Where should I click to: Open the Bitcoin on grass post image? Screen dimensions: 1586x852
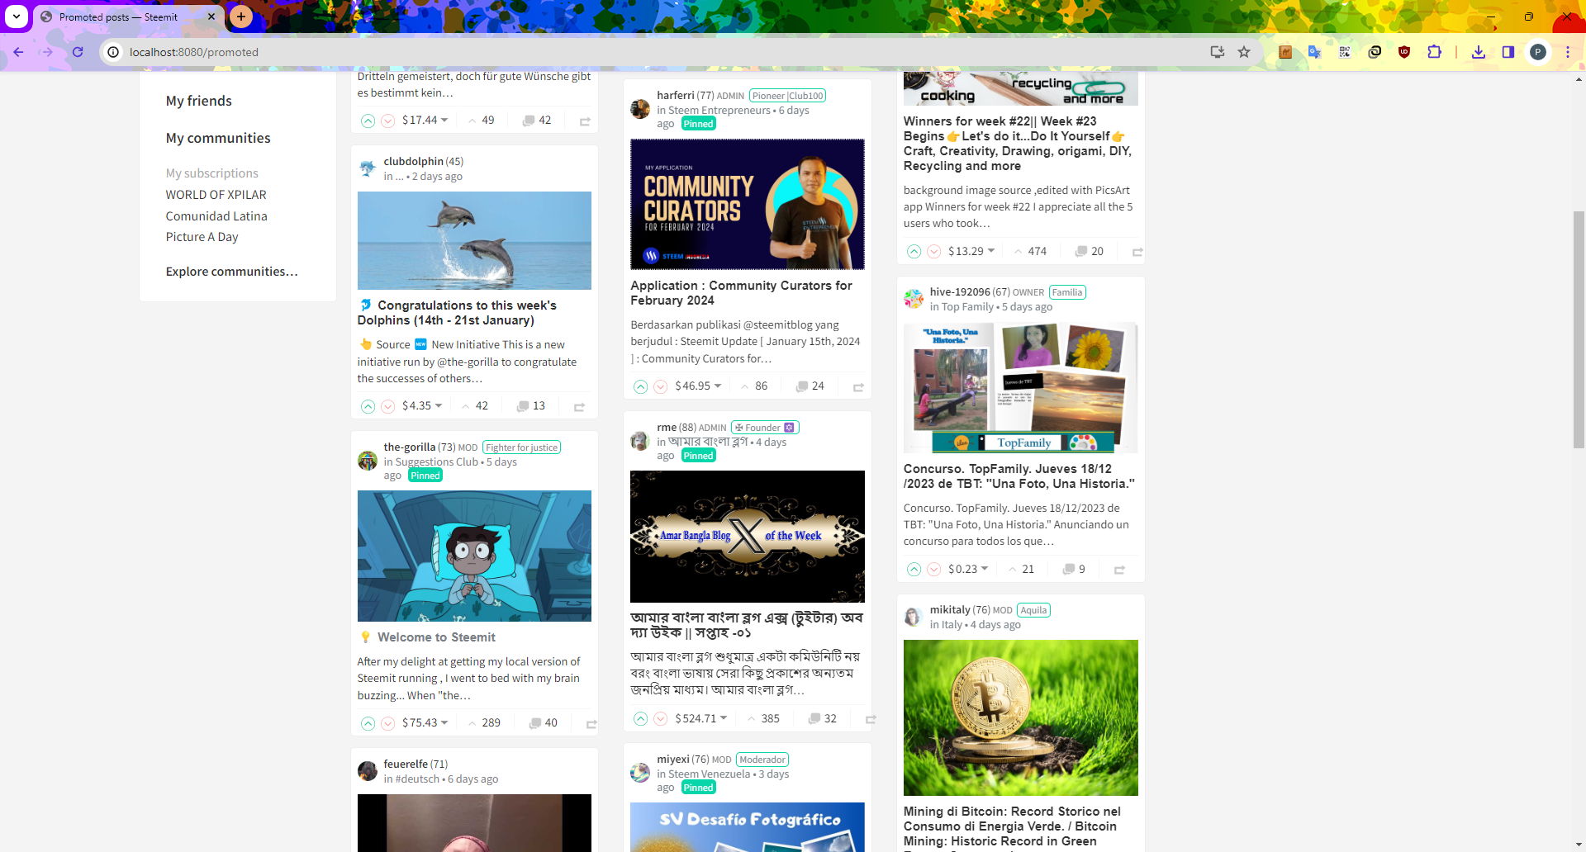1021,718
